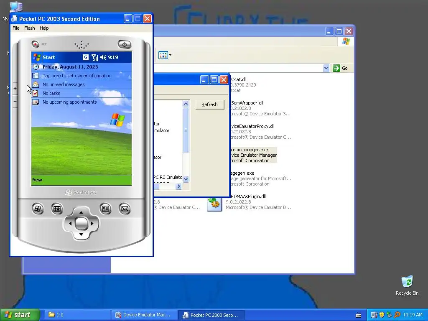Tap the clock time 9:19
The height and width of the screenshot is (321, 428).
click(x=113, y=57)
